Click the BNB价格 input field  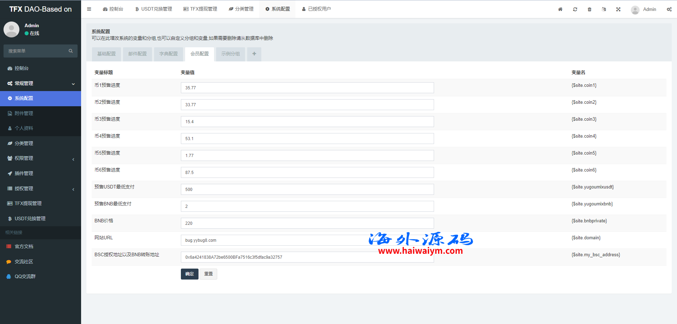pyautogui.click(x=307, y=223)
